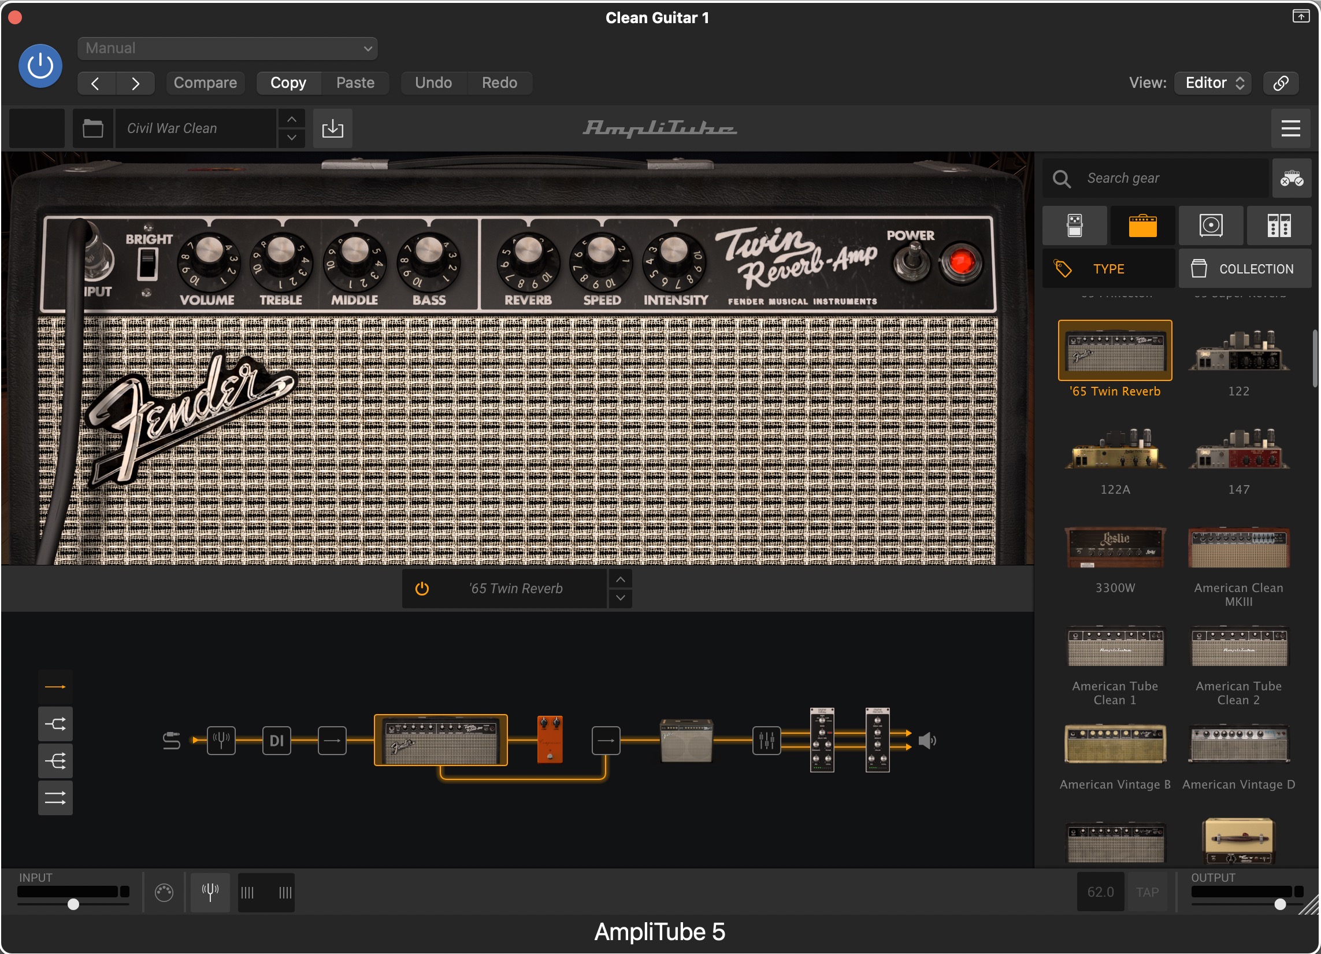Switch to the cabinets gear tab
The height and width of the screenshot is (954, 1321).
tap(1211, 225)
